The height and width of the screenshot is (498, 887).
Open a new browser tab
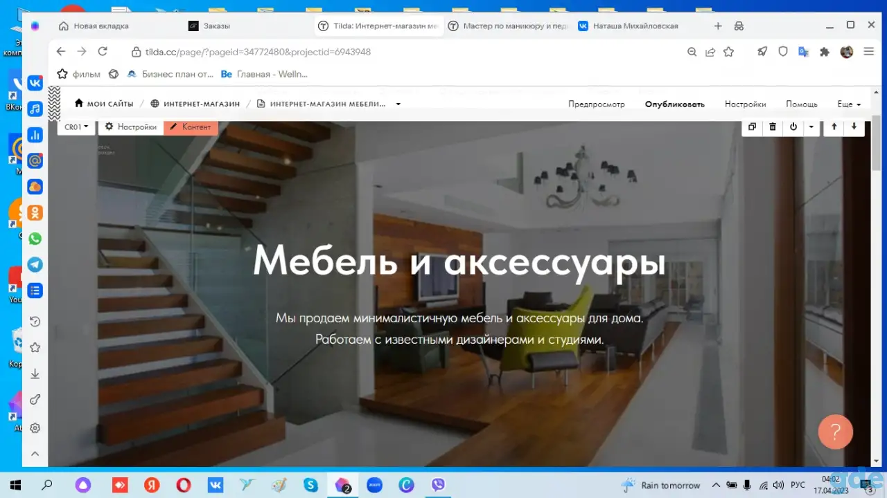click(718, 26)
